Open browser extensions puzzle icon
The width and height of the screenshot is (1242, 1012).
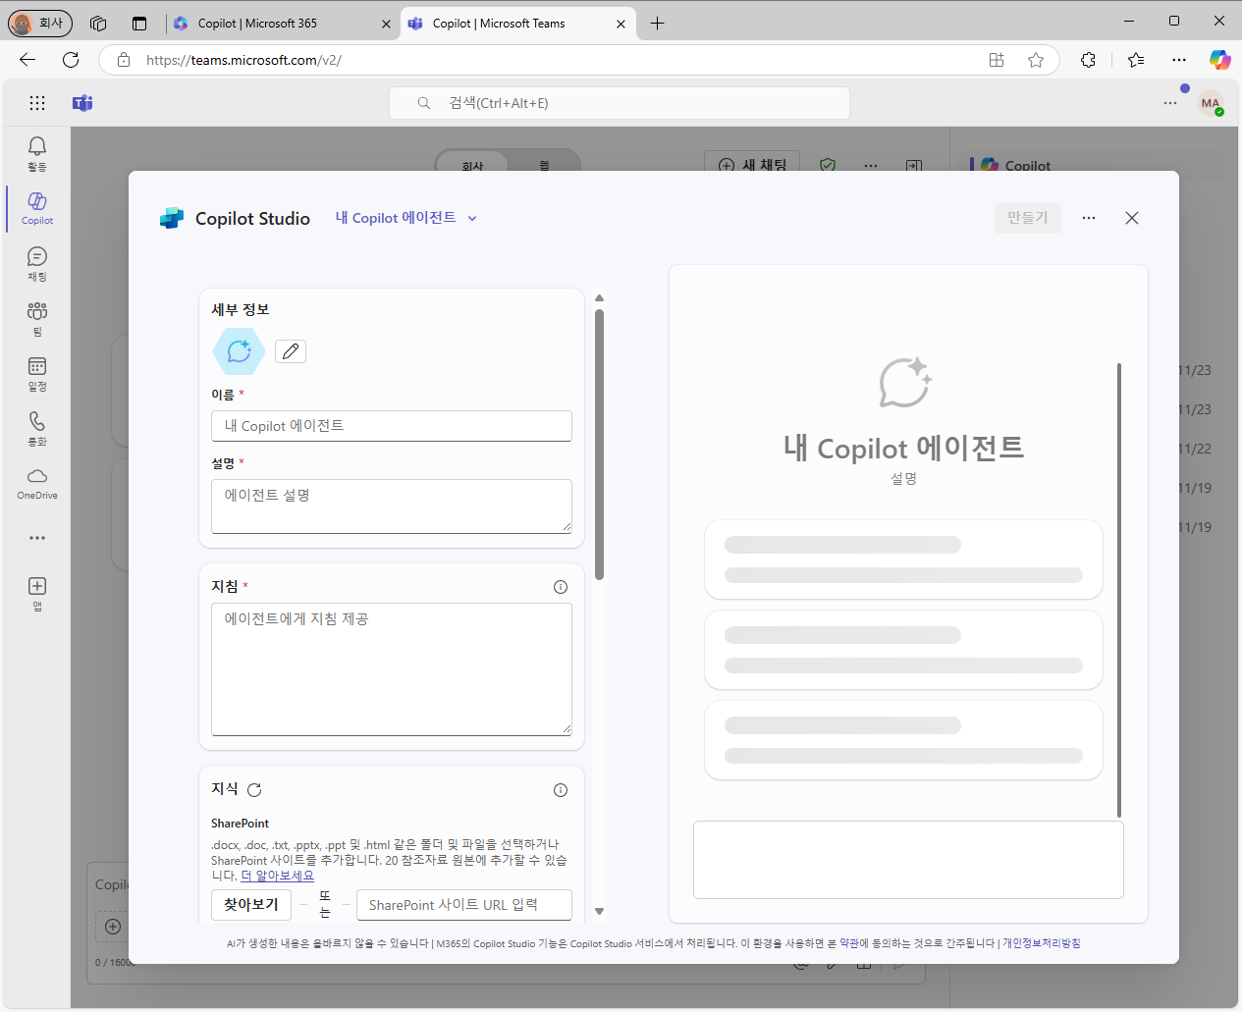click(1088, 60)
